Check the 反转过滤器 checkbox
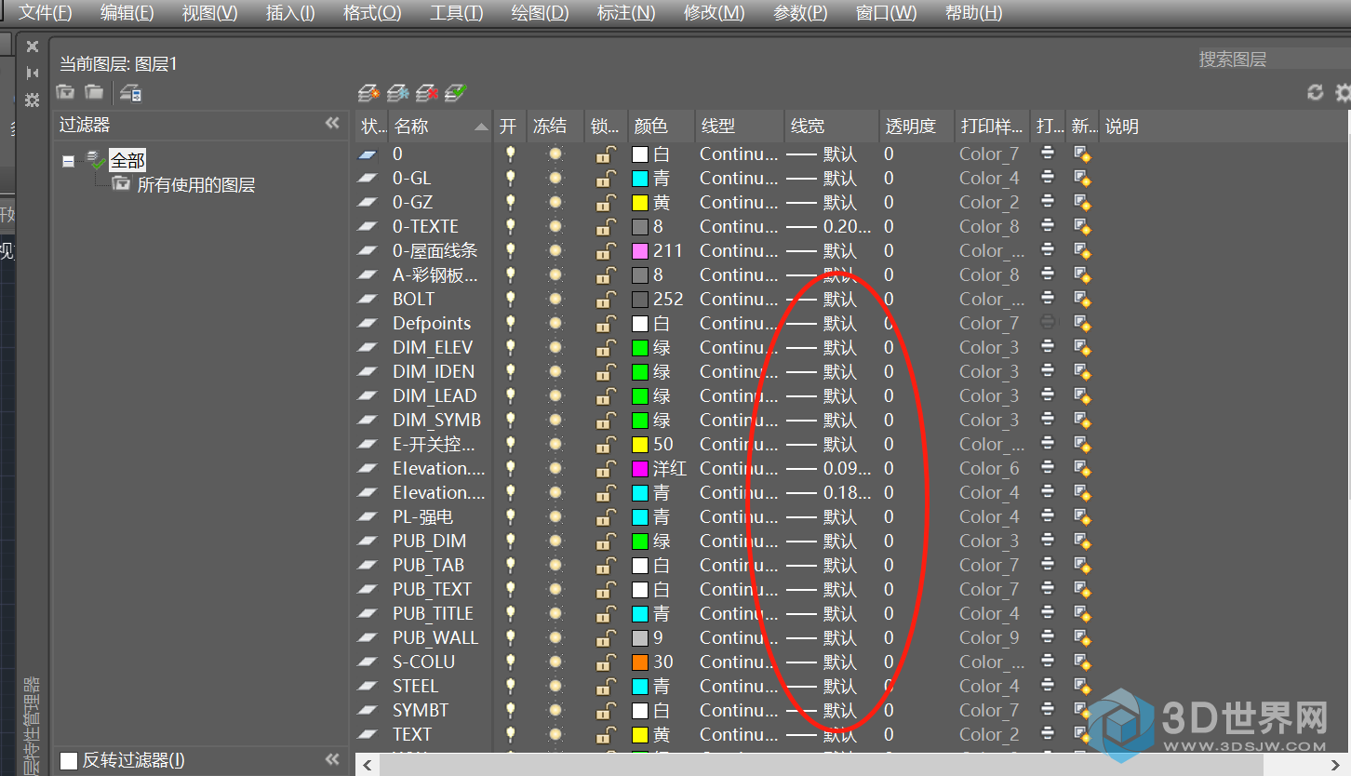Image resolution: width=1351 pixels, height=776 pixels. 69,760
